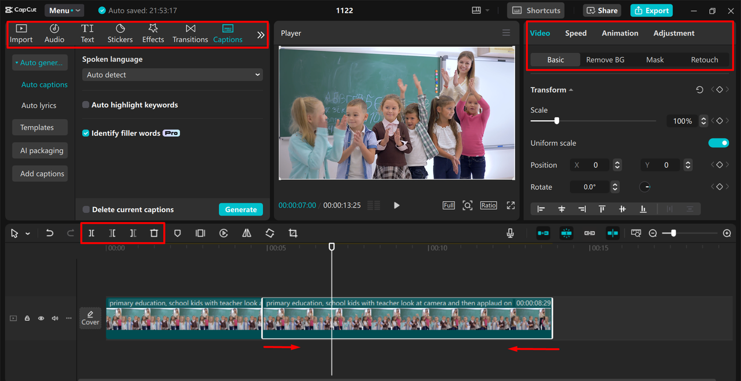Turn off Uniform scale toggle
741x381 pixels.
pos(718,143)
